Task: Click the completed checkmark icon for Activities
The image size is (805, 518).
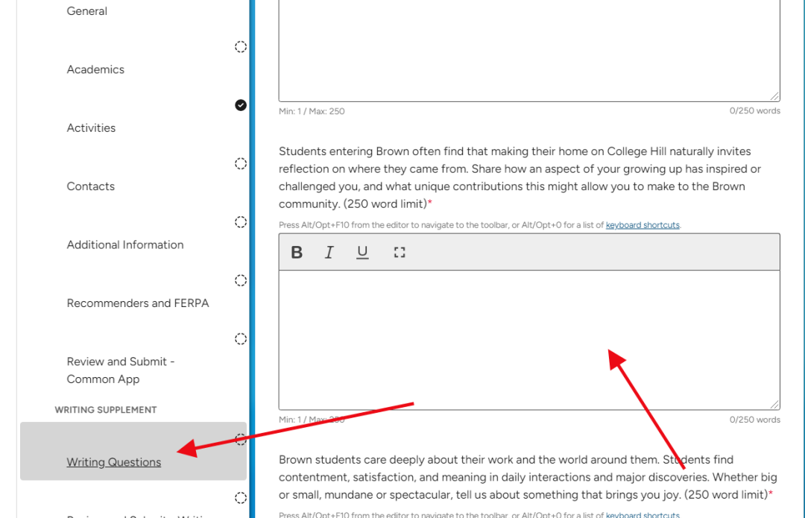Action: (x=241, y=105)
